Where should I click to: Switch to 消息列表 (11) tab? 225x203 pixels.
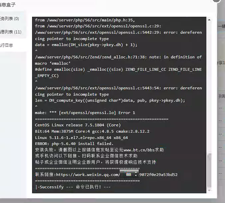(x=10, y=32)
